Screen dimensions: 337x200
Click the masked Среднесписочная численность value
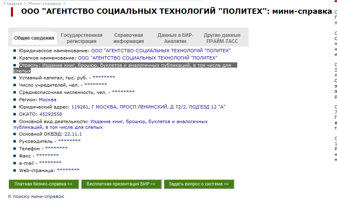[123, 92]
